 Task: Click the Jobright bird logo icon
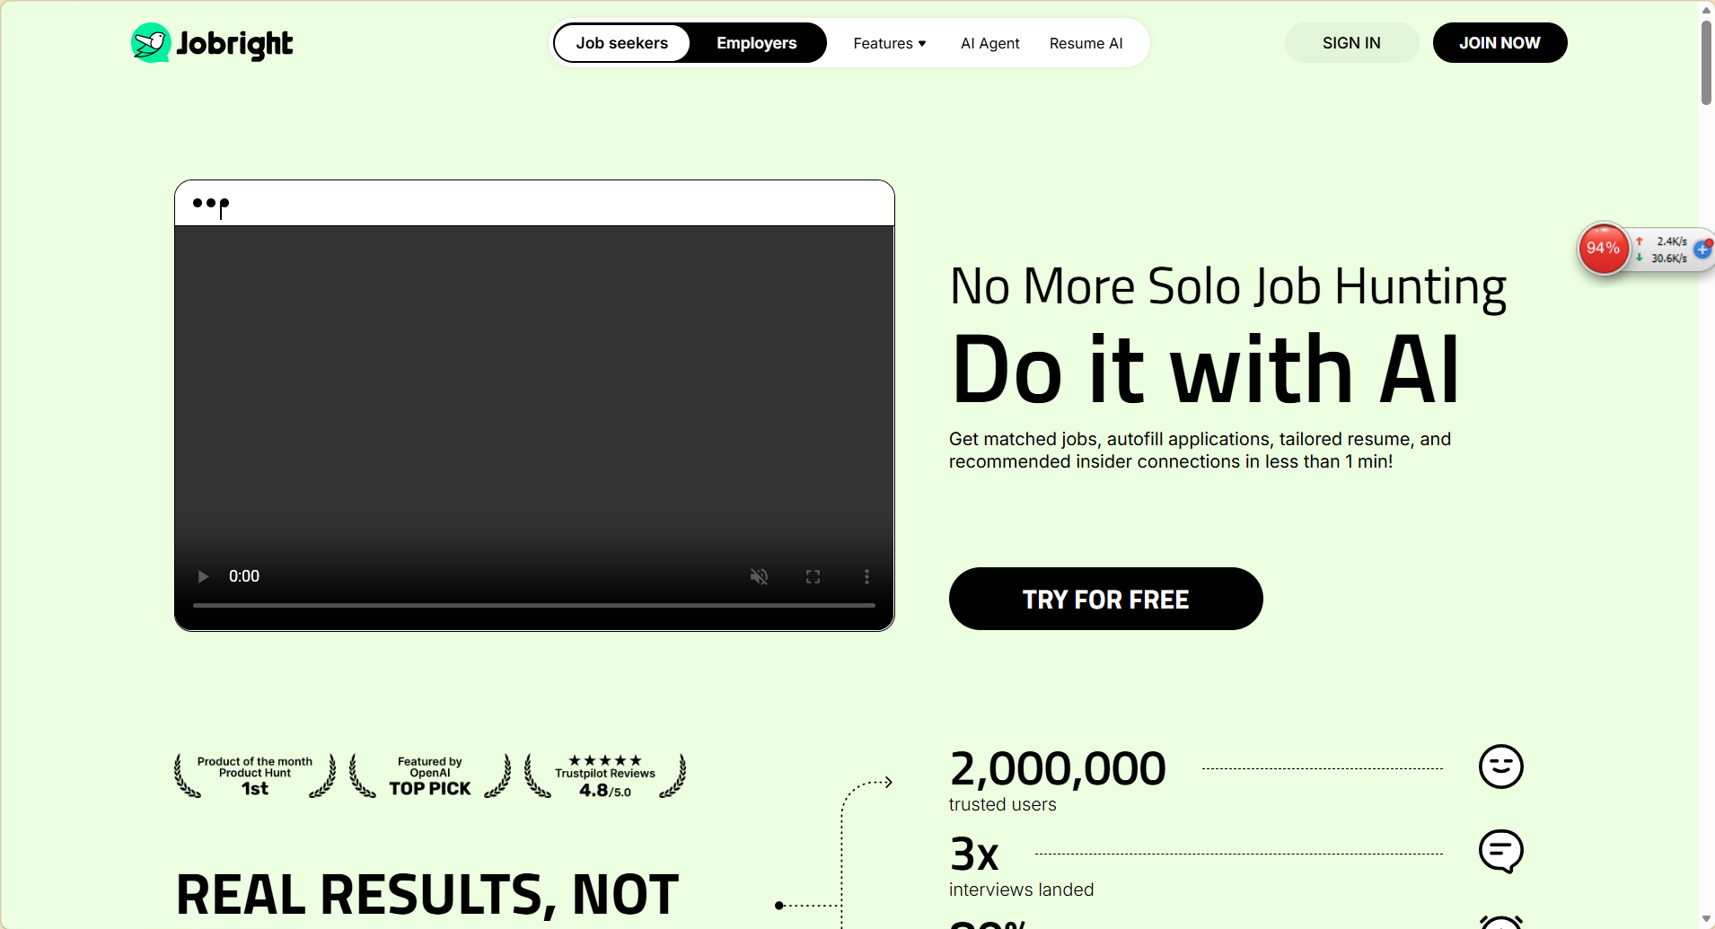tap(151, 42)
